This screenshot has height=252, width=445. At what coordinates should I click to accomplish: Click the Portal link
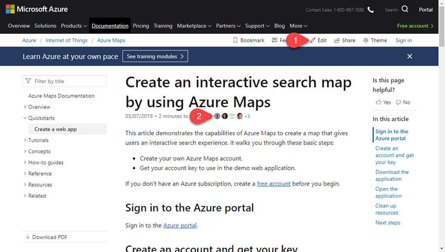pos(426,10)
